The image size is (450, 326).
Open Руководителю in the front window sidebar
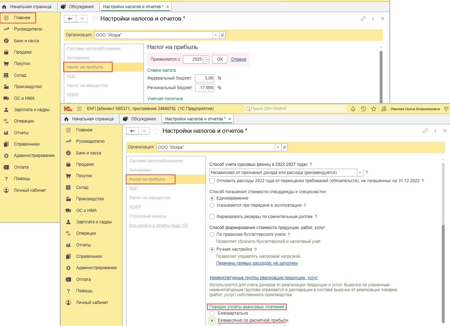pyautogui.click(x=90, y=141)
